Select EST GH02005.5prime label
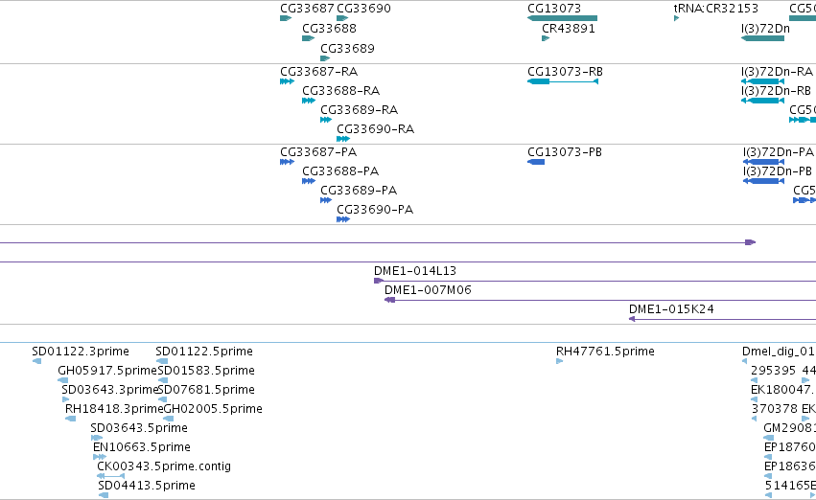 click(213, 408)
